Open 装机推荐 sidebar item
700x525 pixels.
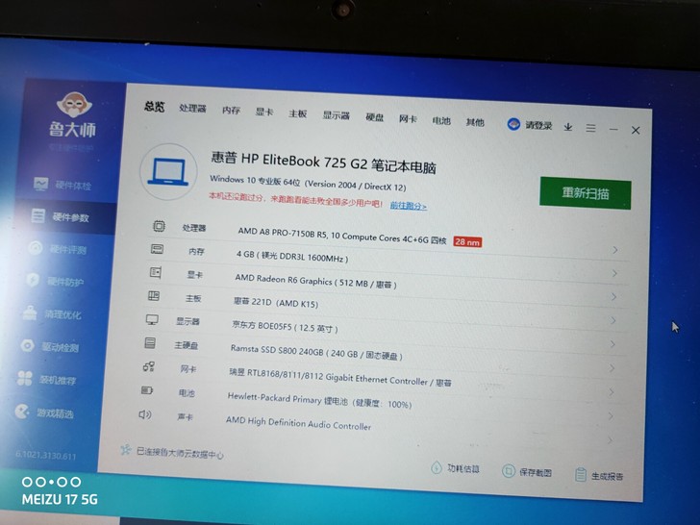coord(46,380)
